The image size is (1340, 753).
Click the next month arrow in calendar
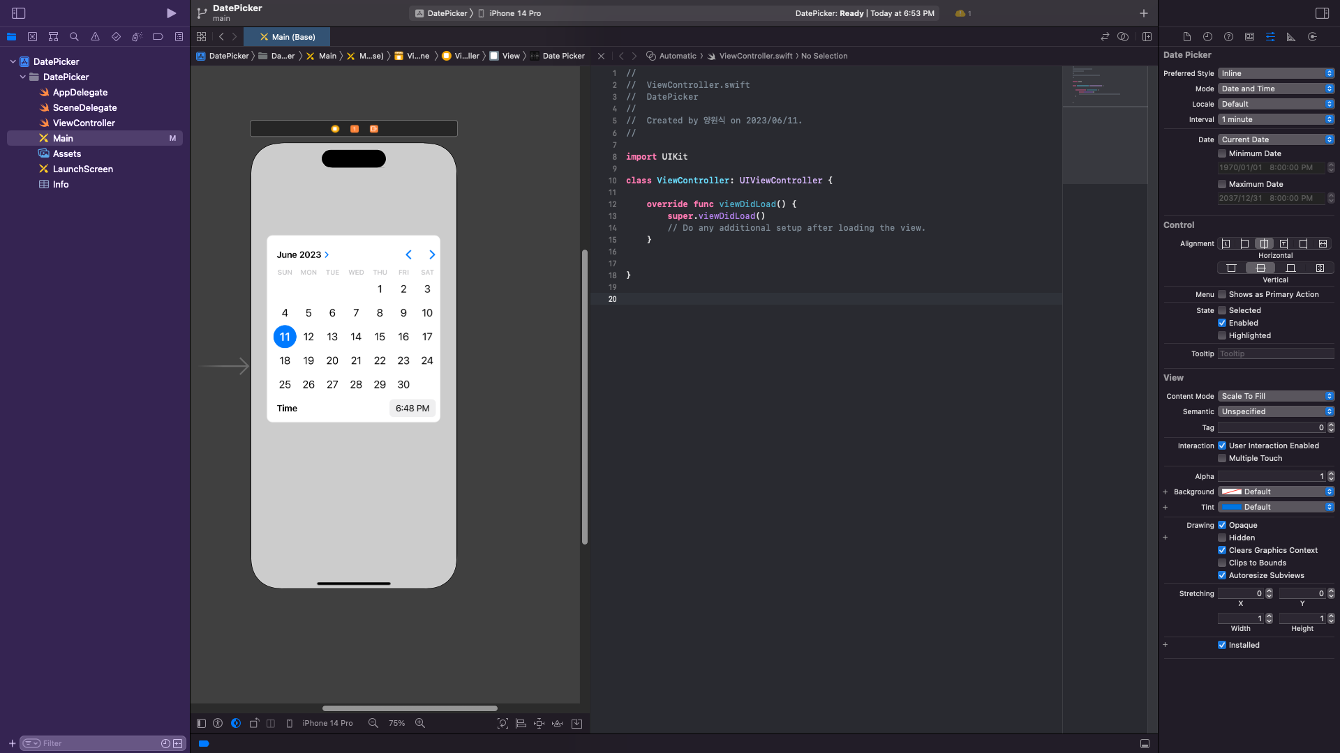coord(432,255)
